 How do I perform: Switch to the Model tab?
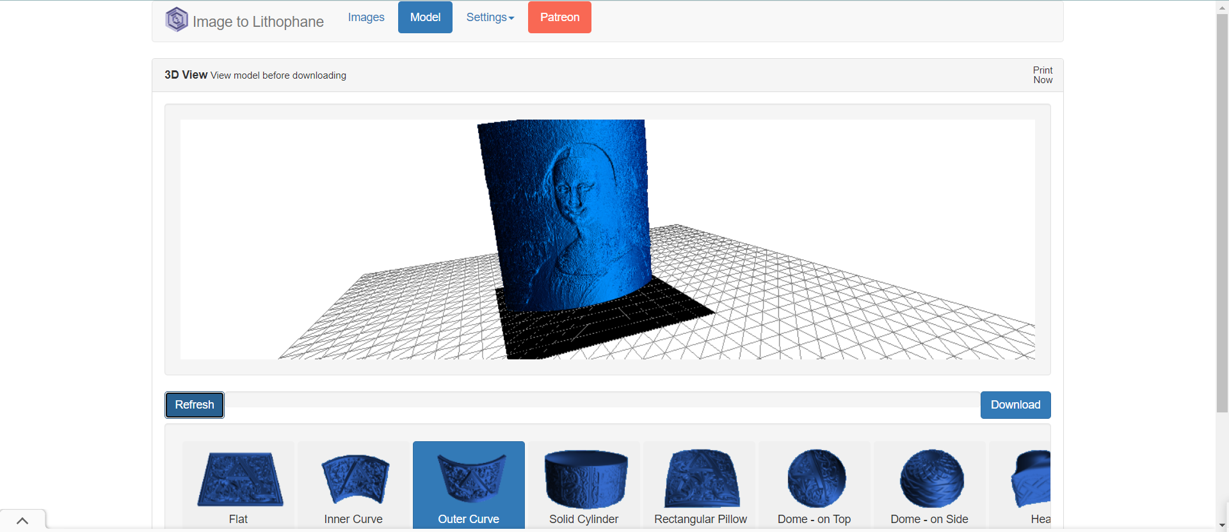(x=425, y=17)
